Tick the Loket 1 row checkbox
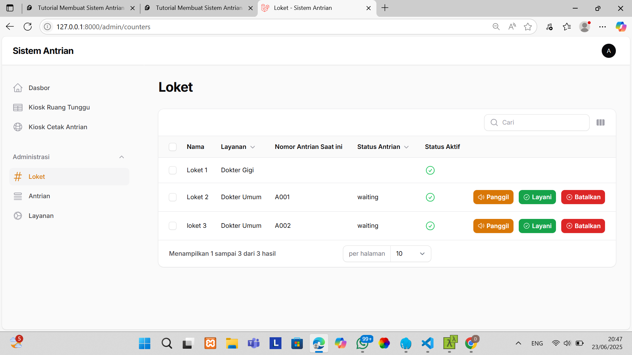 (172, 170)
